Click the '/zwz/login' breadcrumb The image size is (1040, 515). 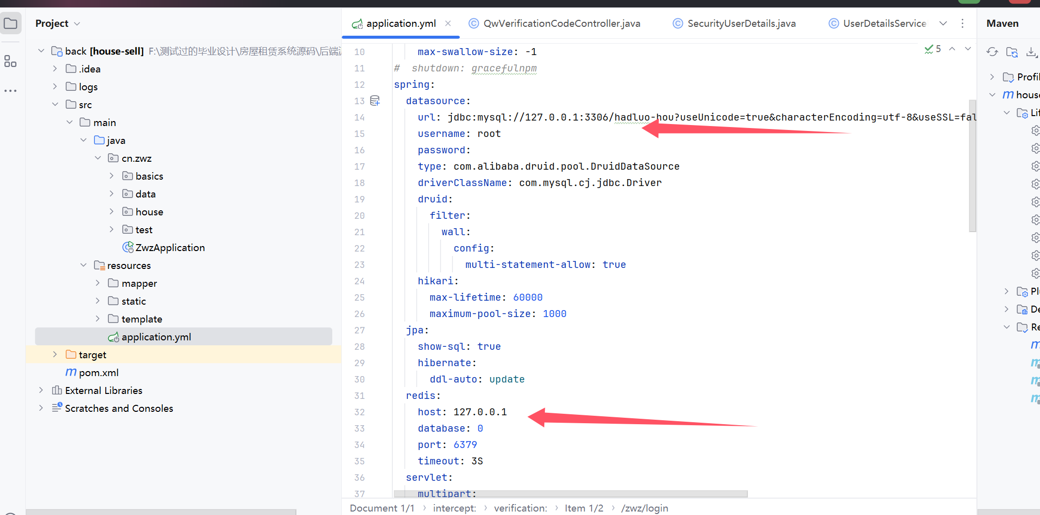click(x=645, y=508)
